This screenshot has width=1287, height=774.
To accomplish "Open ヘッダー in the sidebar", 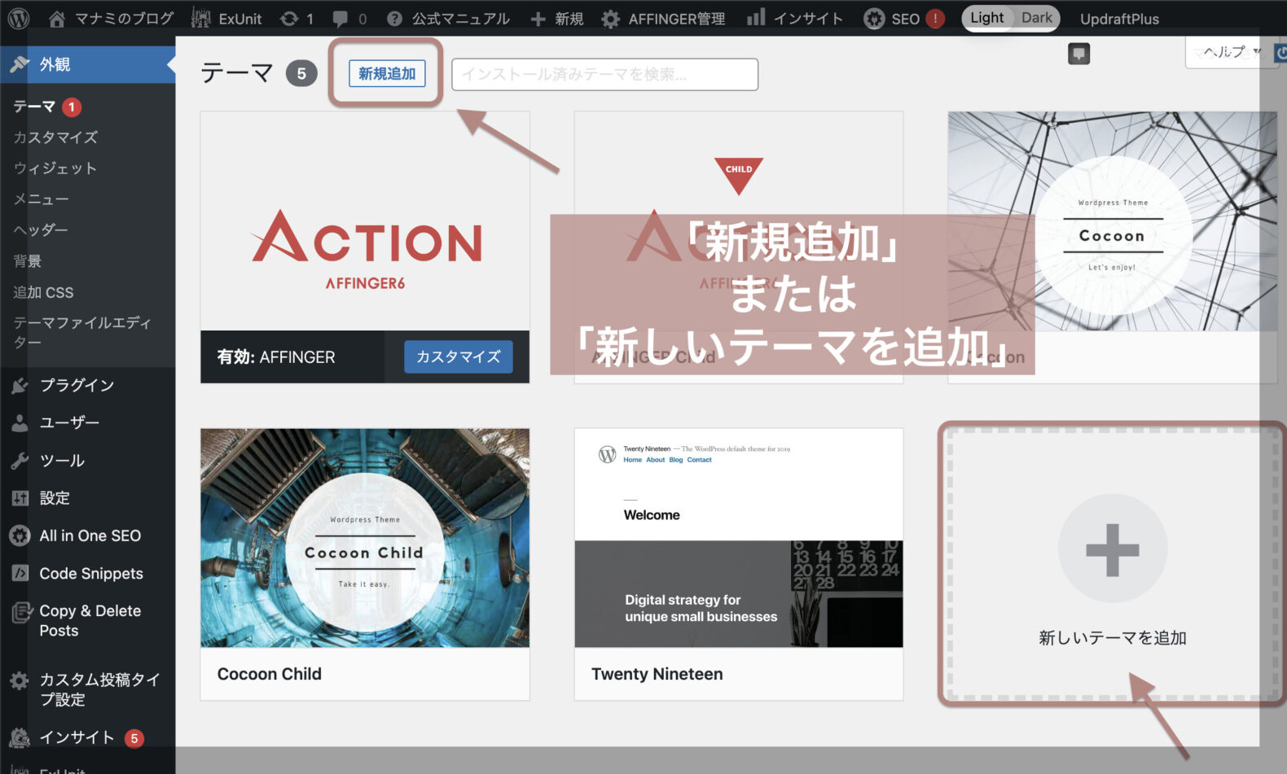I will click(x=41, y=230).
